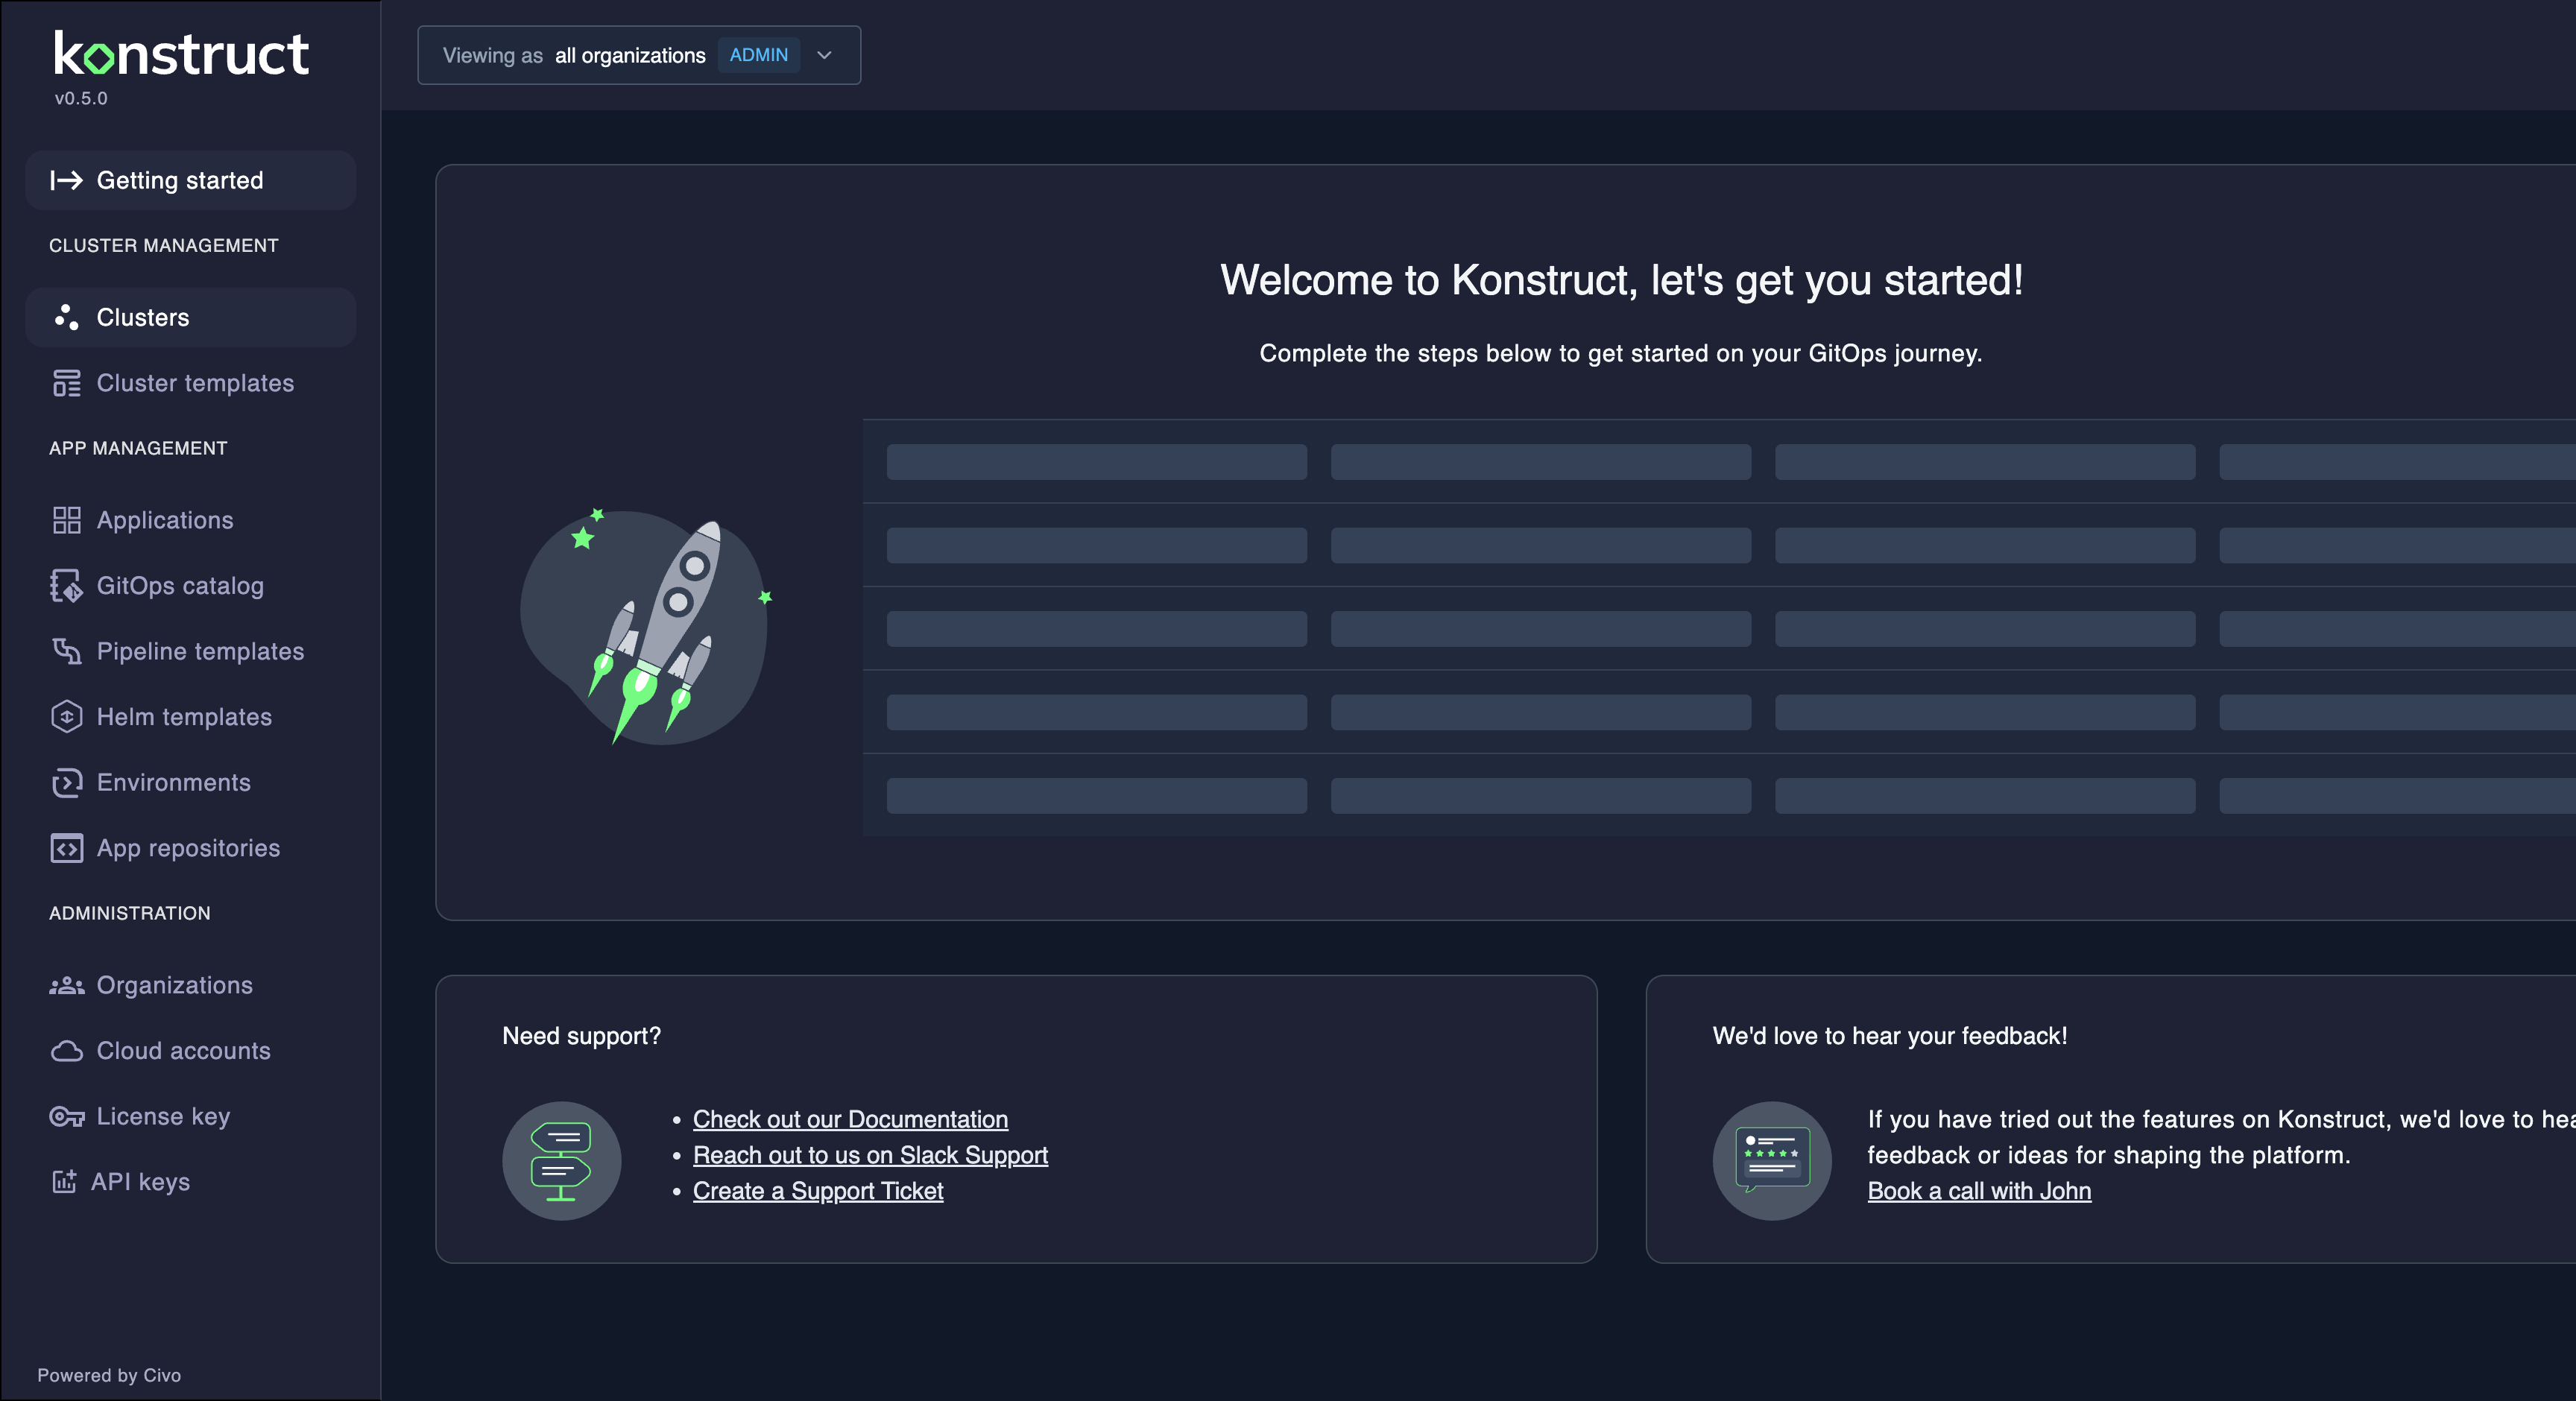Click the v0.5.0 version label

(x=81, y=98)
